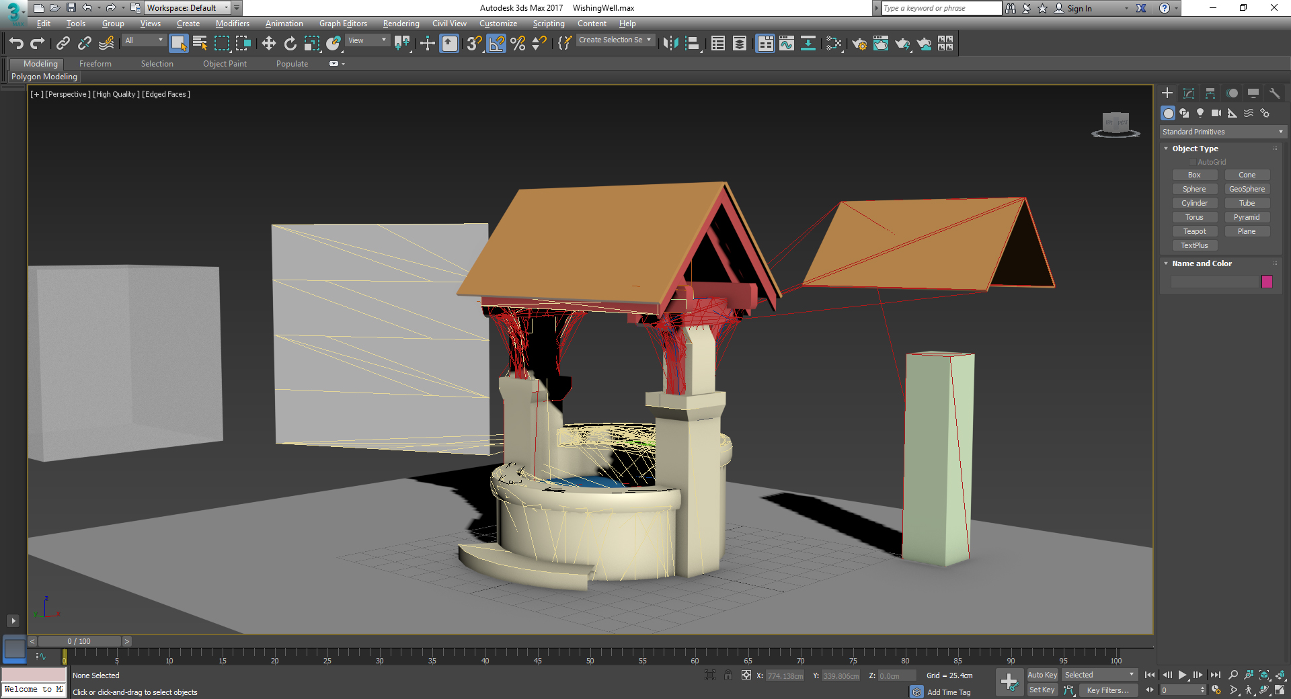The width and height of the screenshot is (1291, 699).
Task: Toggle Auto Key animation mode
Action: click(1042, 675)
